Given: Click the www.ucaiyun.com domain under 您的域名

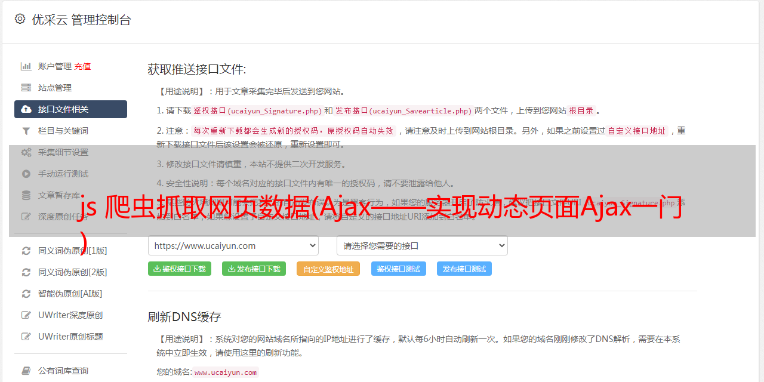Looking at the screenshot, I should tap(226, 372).
